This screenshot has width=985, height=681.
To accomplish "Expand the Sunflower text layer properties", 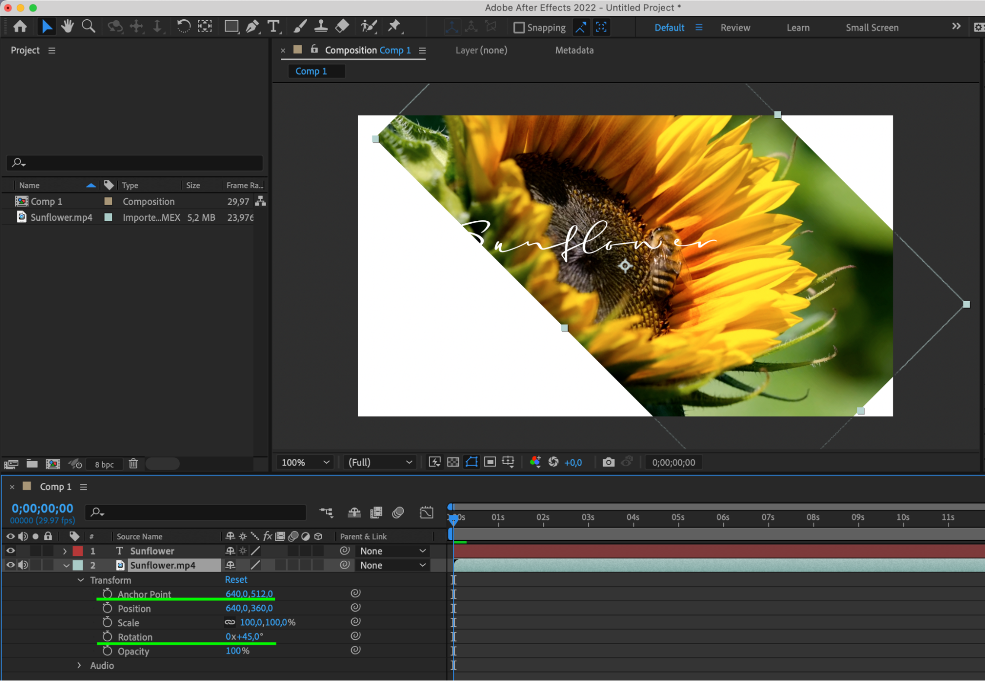I will (65, 551).
